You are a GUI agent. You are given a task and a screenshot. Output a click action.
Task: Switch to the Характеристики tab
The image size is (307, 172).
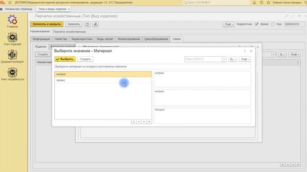[x=82, y=39]
